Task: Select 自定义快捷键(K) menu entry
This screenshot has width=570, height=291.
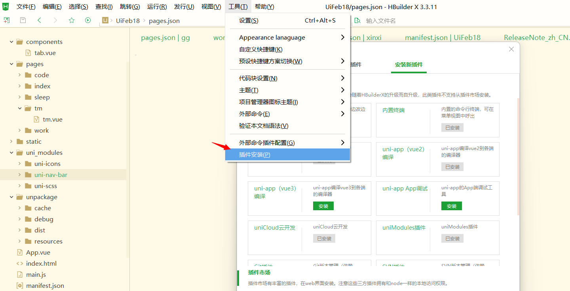Action: pyautogui.click(x=287, y=49)
